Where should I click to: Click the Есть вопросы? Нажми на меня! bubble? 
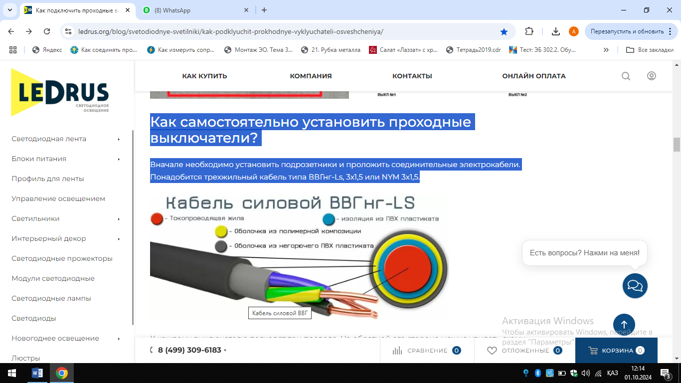pyautogui.click(x=585, y=253)
